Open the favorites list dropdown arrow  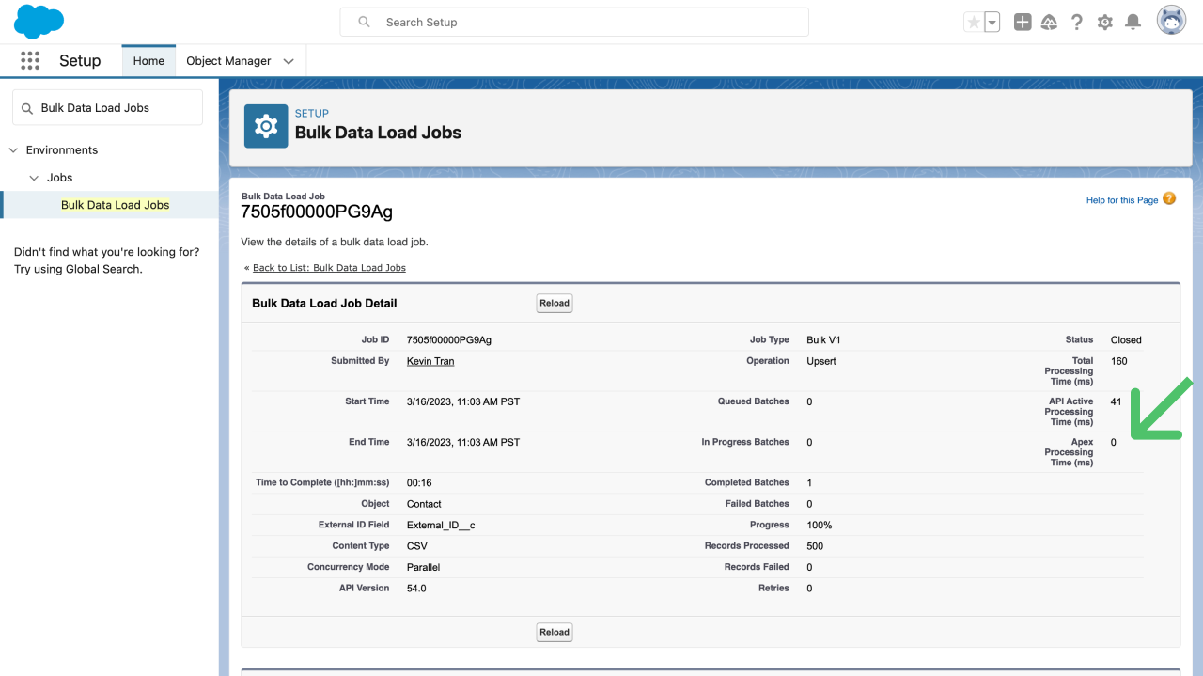click(992, 22)
